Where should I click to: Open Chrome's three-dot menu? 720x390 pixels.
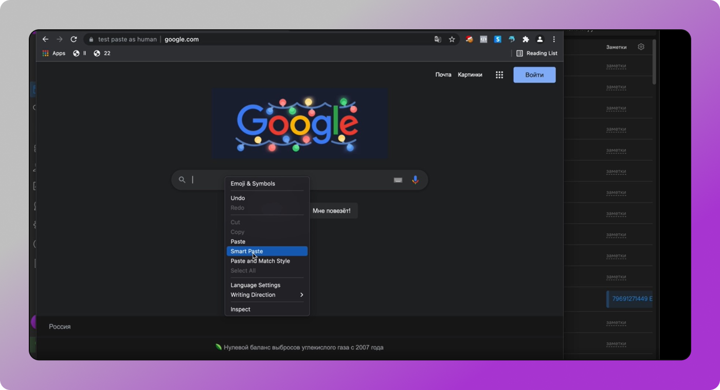tap(554, 39)
